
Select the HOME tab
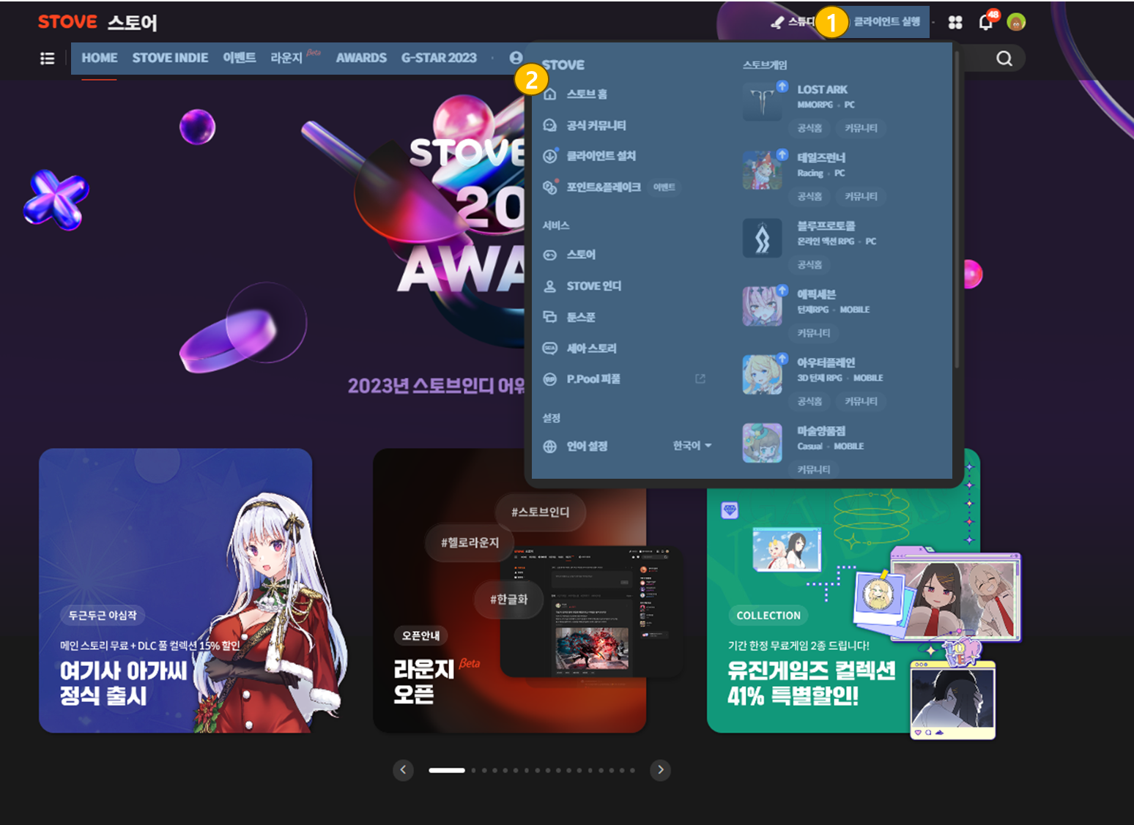point(100,58)
